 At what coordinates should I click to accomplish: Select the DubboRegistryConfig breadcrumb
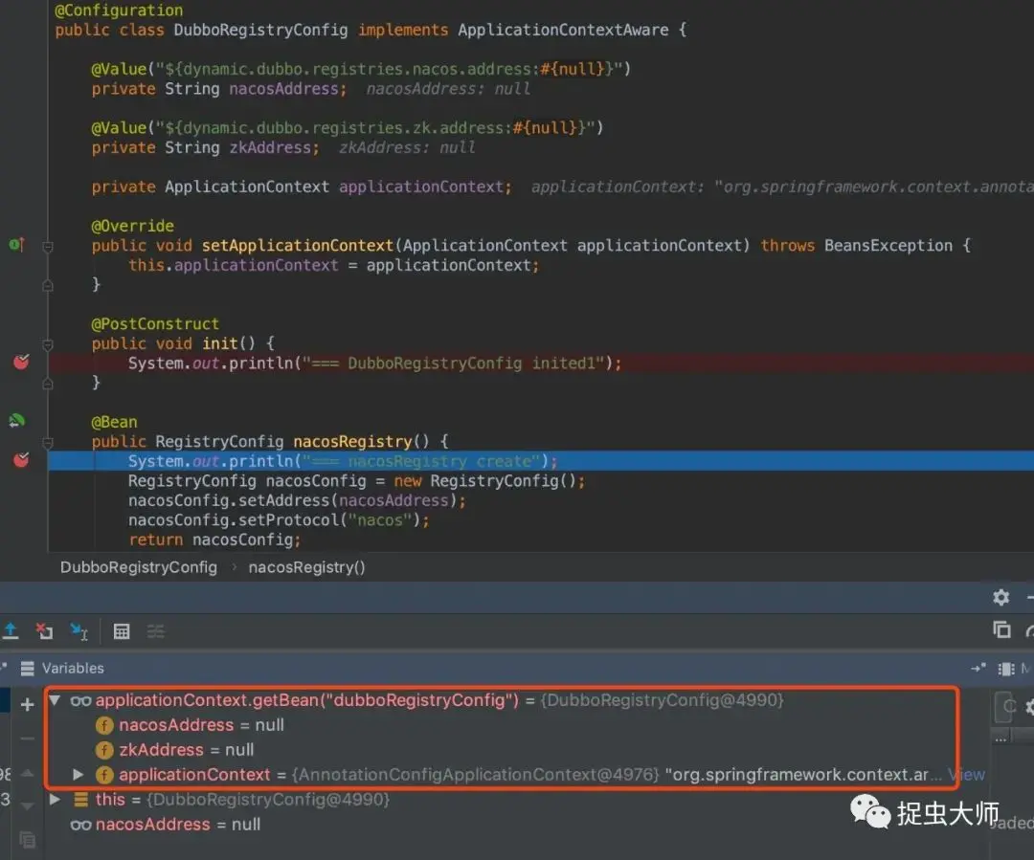tap(139, 567)
